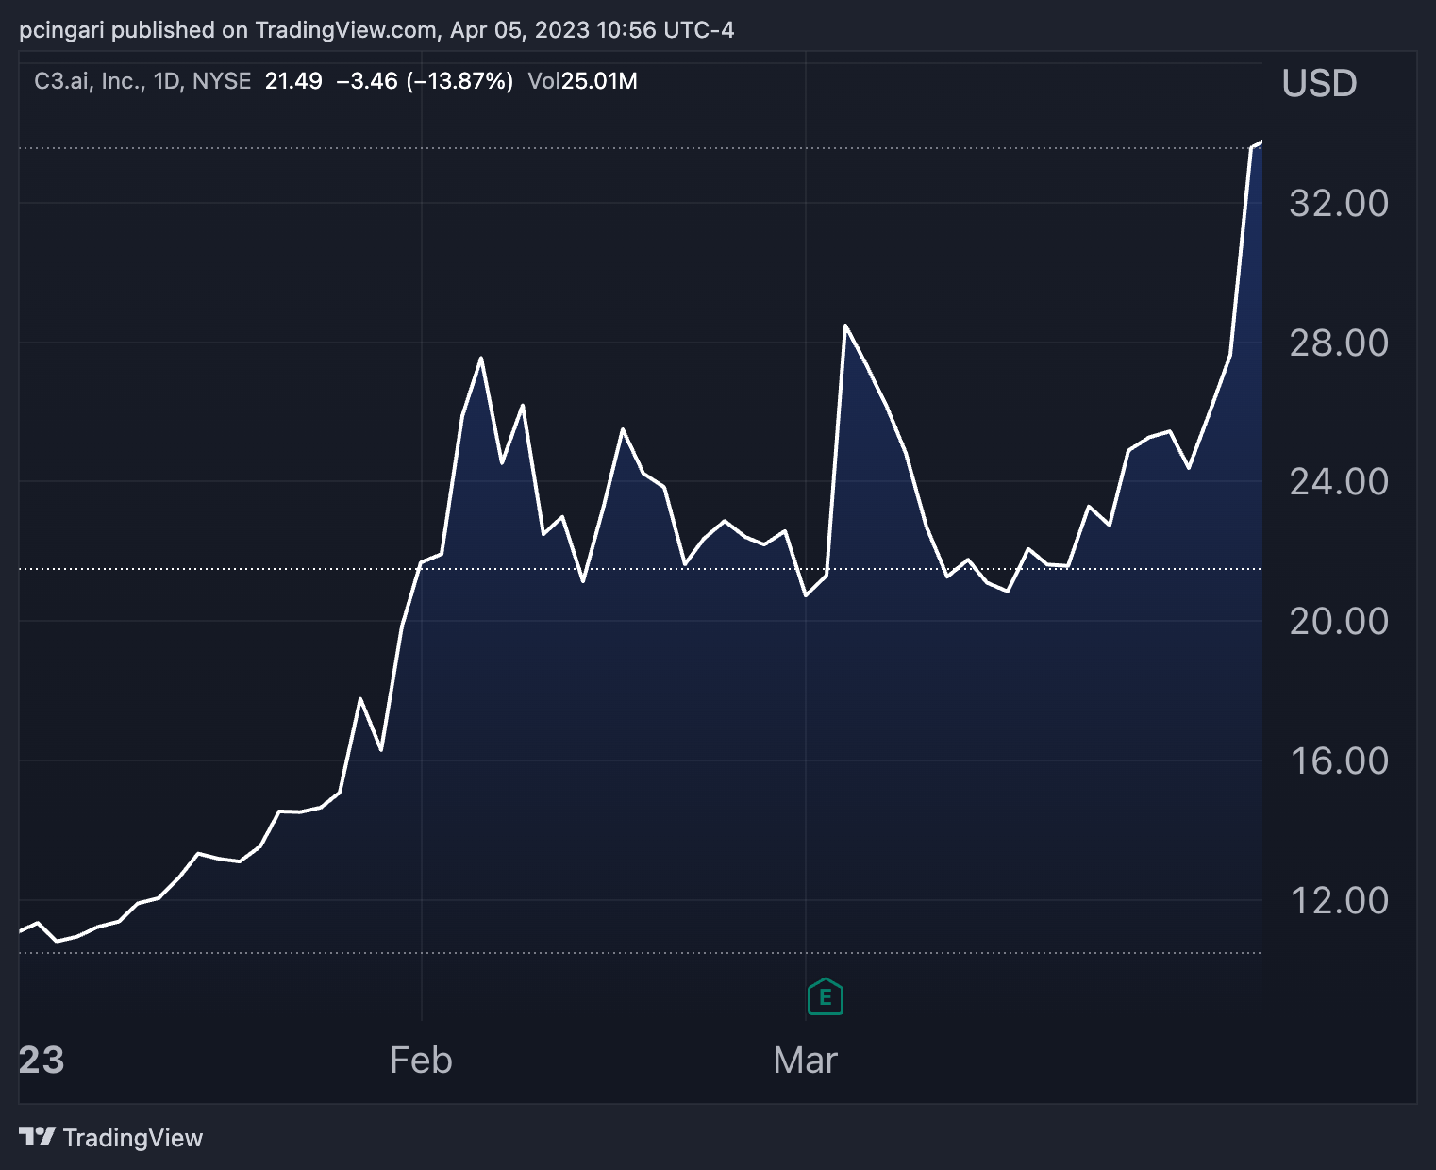Click the 32.00 price axis label
This screenshot has height=1170, width=1436.
tap(1339, 203)
